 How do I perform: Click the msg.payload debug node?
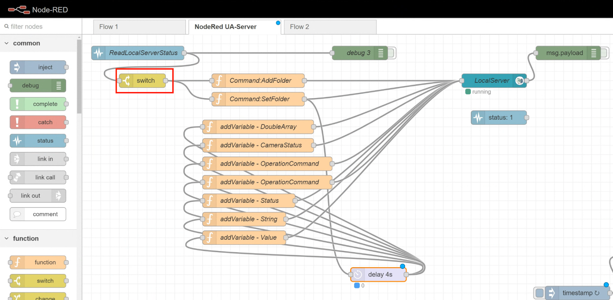pyautogui.click(x=568, y=53)
